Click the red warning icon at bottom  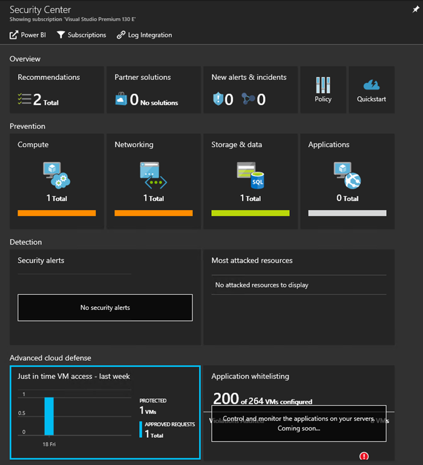click(364, 457)
